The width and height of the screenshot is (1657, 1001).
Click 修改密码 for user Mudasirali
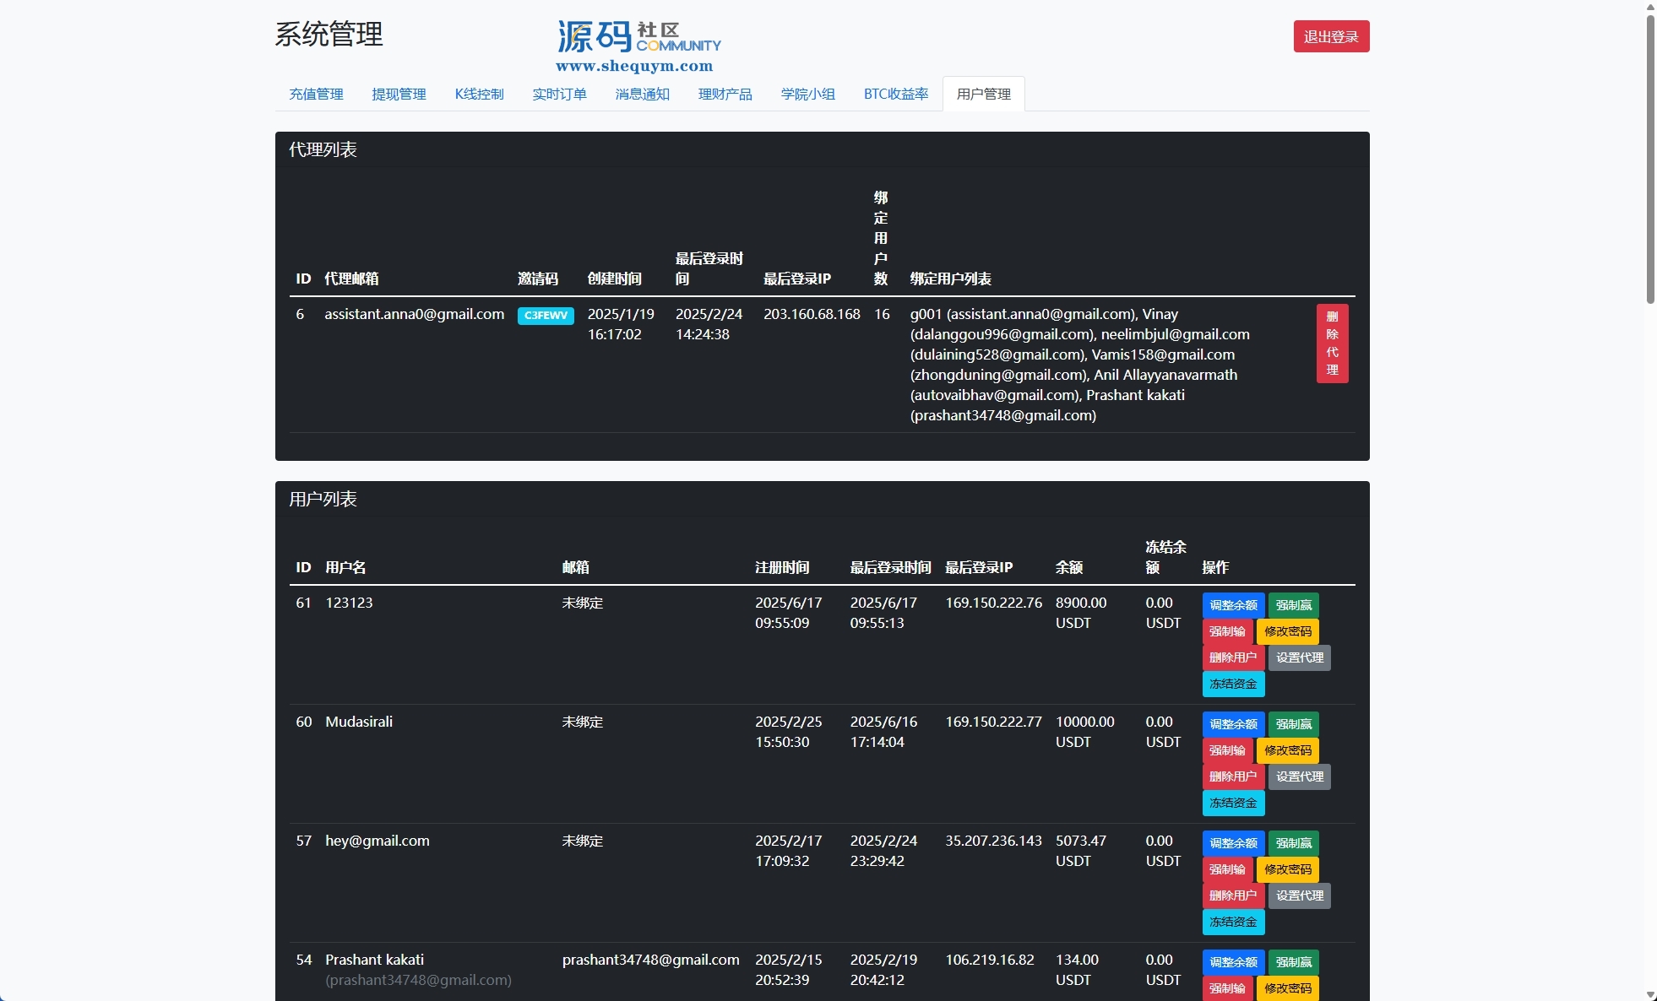pos(1287,750)
